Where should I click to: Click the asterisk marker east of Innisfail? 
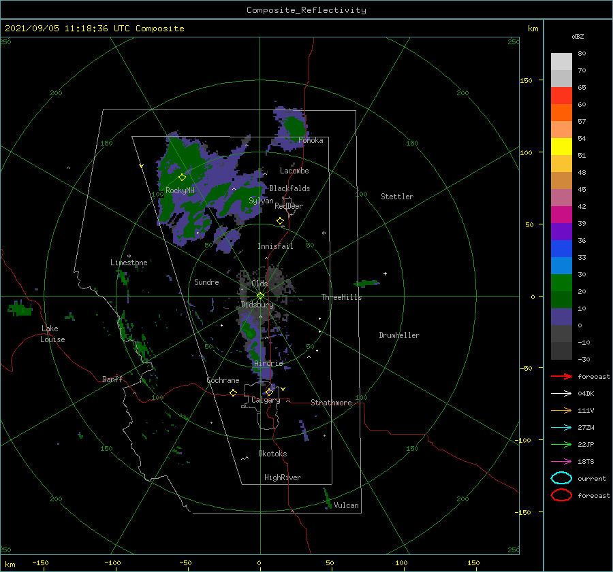coord(324,233)
